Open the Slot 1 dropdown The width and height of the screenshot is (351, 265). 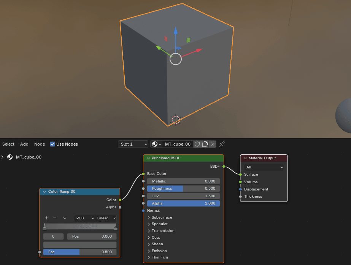click(133, 144)
